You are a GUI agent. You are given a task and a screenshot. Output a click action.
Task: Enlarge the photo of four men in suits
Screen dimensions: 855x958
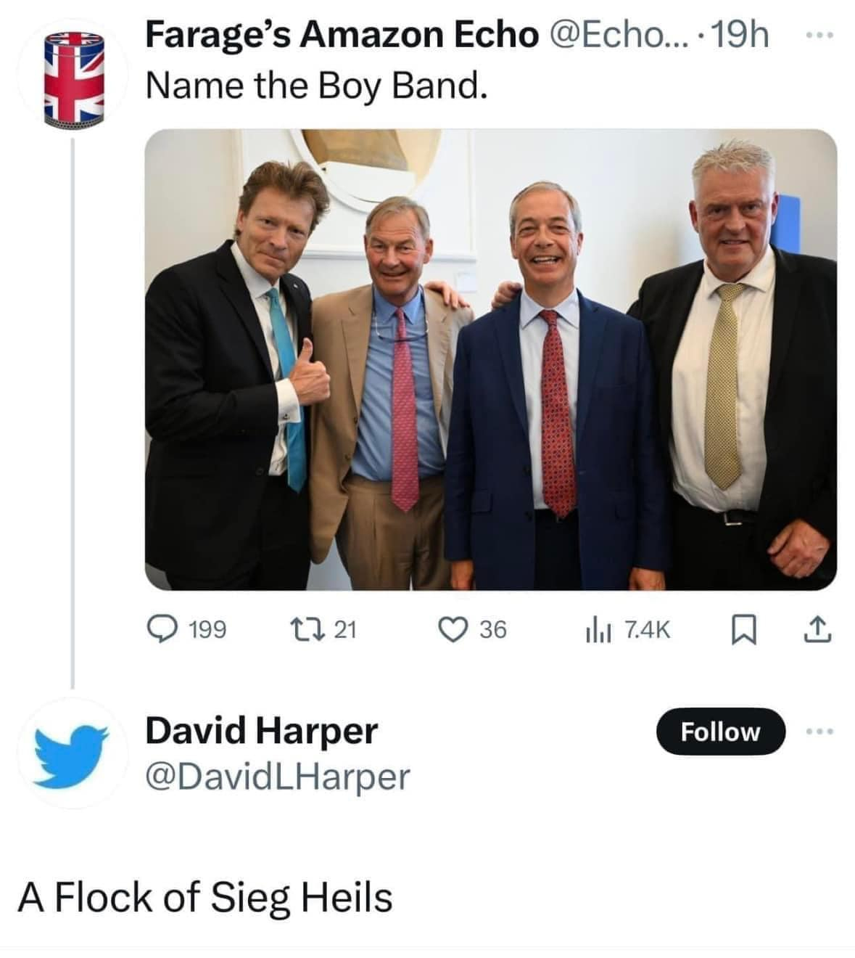tap(491, 360)
